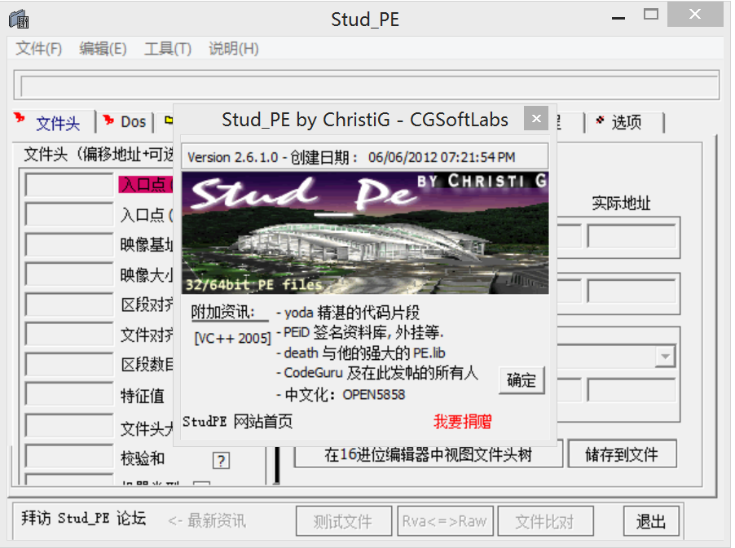Click 在16进位编辑器中视图文件头树 button
Viewport: 735px width, 548px height.
pyautogui.click(x=429, y=454)
